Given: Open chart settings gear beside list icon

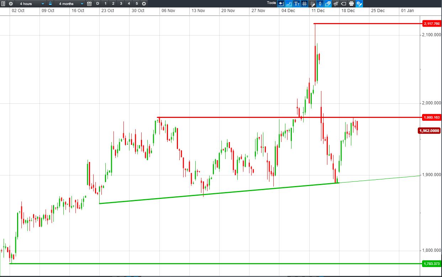Looking at the screenshot, I should (x=11, y=4).
